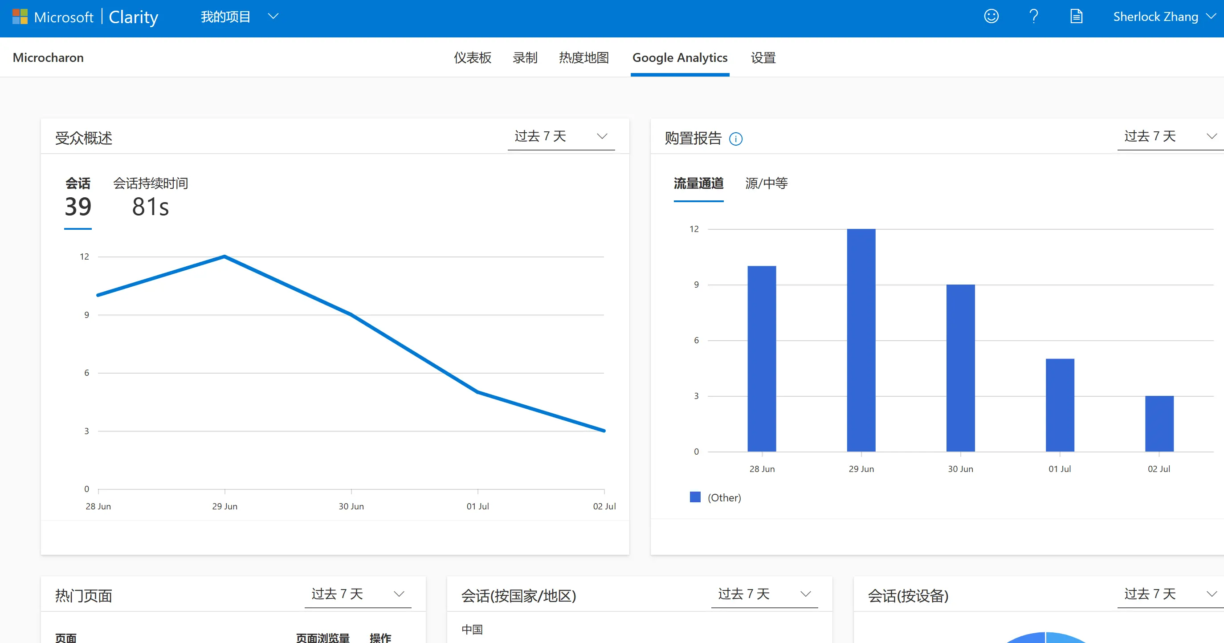Open the documentation page icon
1224x643 pixels.
(1076, 16)
